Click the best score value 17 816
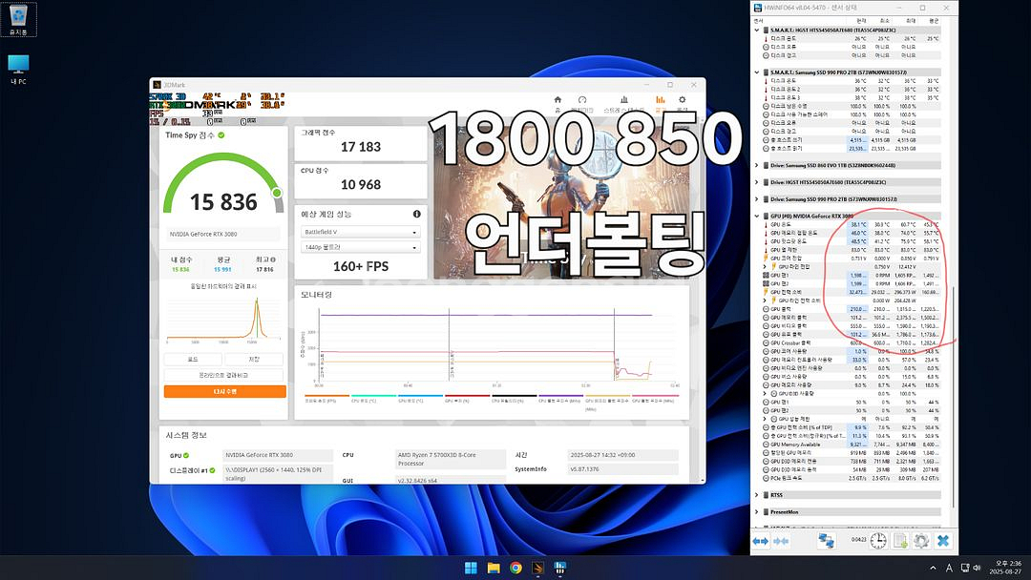 pyautogui.click(x=264, y=269)
